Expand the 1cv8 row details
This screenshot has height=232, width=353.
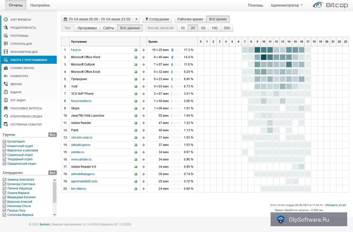[x=143, y=86]
